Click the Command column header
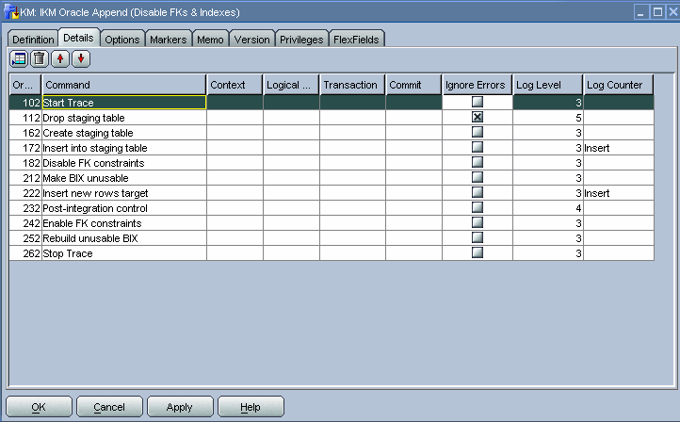Viewport: 680px width, 422px height. click(124, 85)
